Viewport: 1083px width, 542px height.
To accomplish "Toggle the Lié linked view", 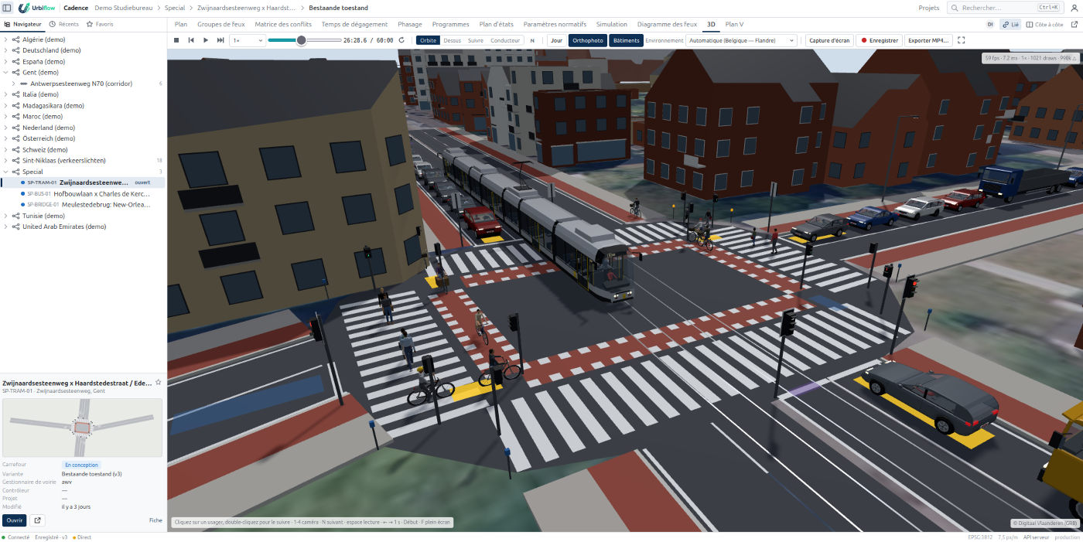I will (1010, 25).
